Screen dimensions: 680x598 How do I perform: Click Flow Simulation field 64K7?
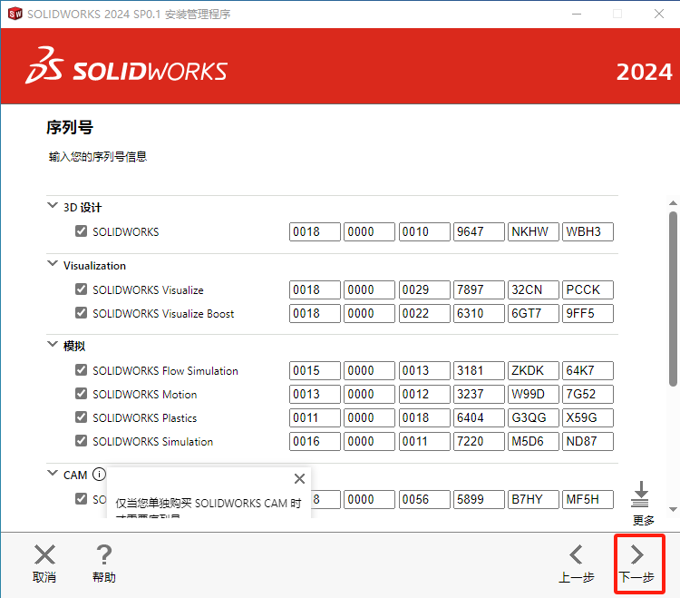588,370
